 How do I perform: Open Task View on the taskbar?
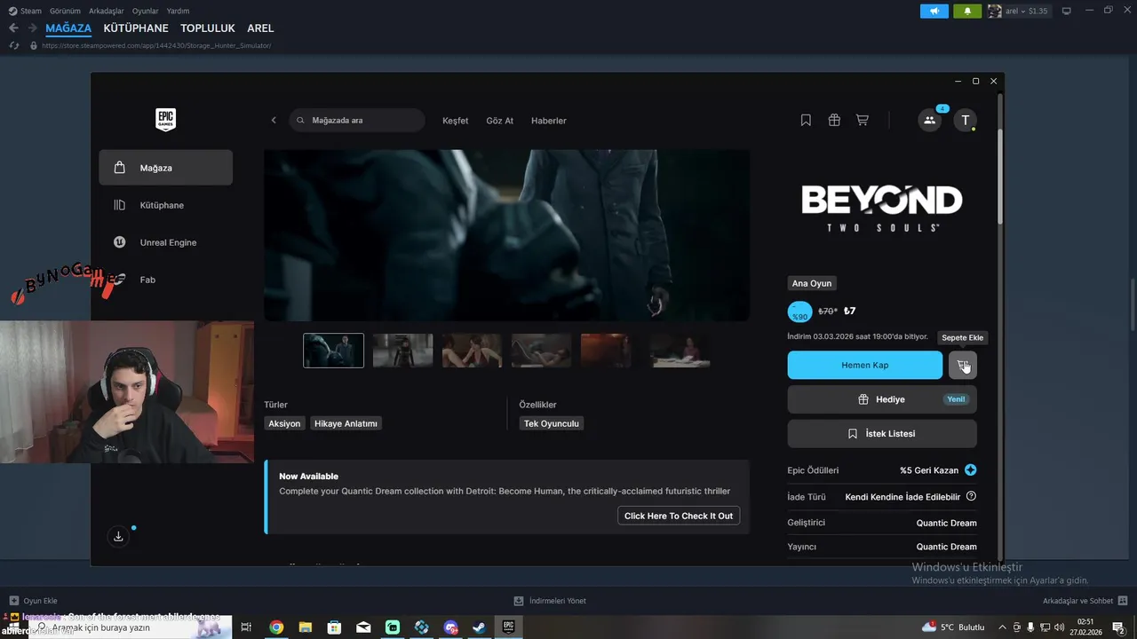click(x=247, y=627)
